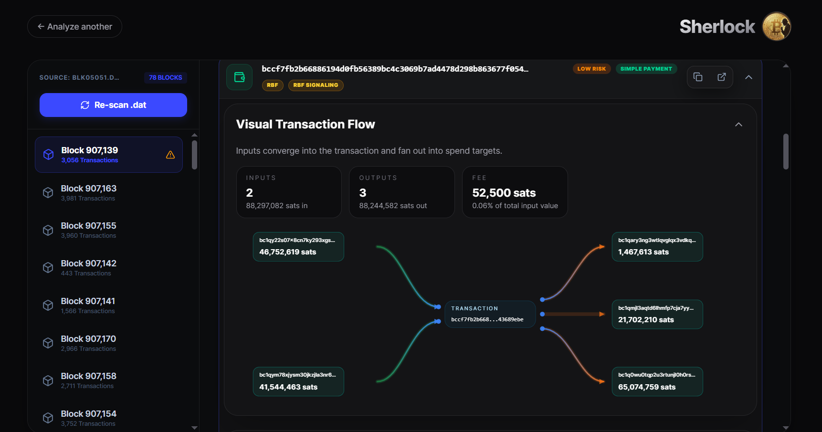Select the cube icon next to Block 907,163
Viewport: 822px width, 432px height.
(x=48, y=192)
